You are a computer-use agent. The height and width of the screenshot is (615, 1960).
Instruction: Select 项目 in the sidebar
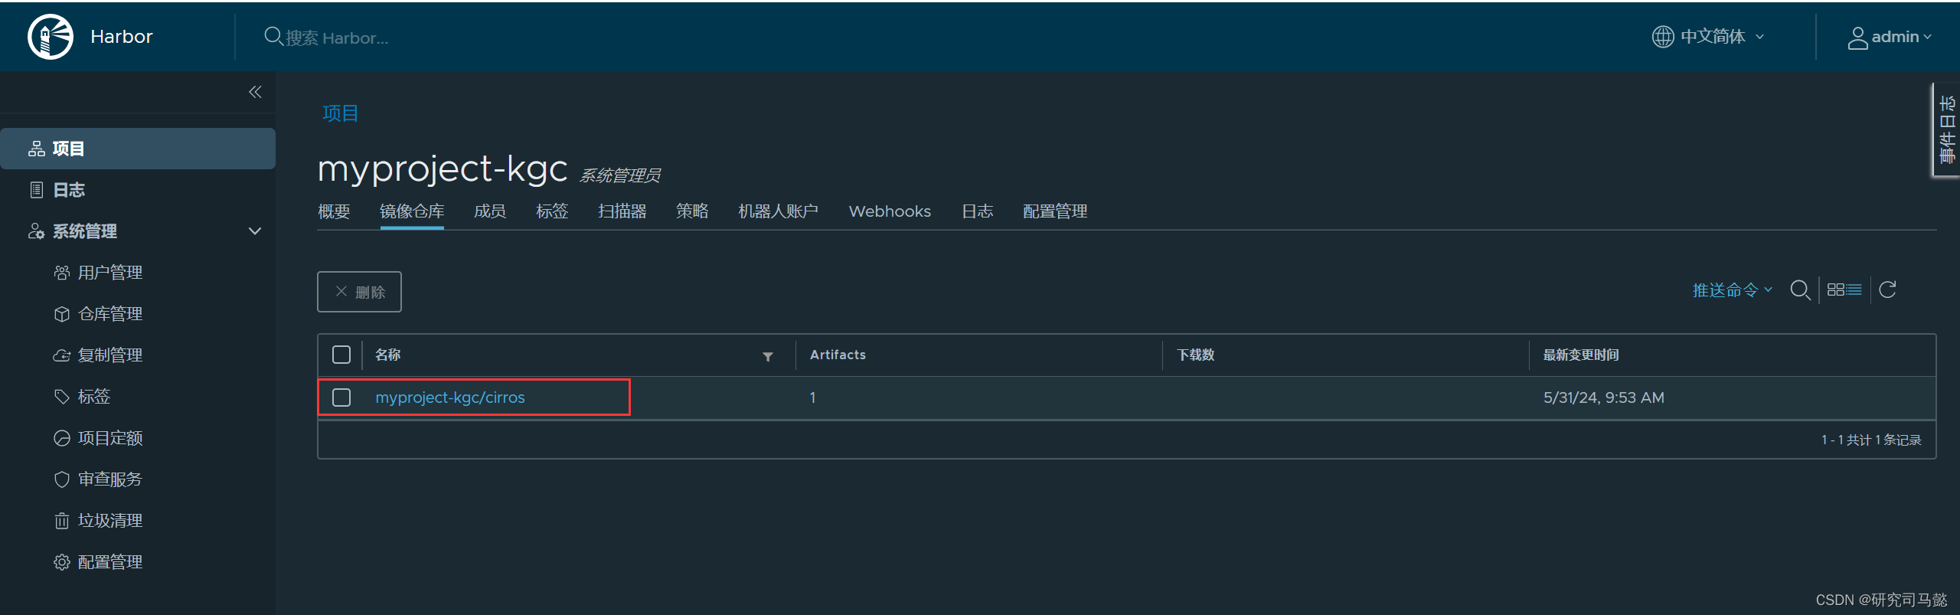click(x=138, y=149)
